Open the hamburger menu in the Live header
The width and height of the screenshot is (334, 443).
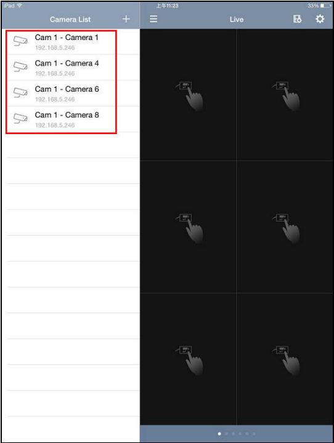[x=153, y=19]
